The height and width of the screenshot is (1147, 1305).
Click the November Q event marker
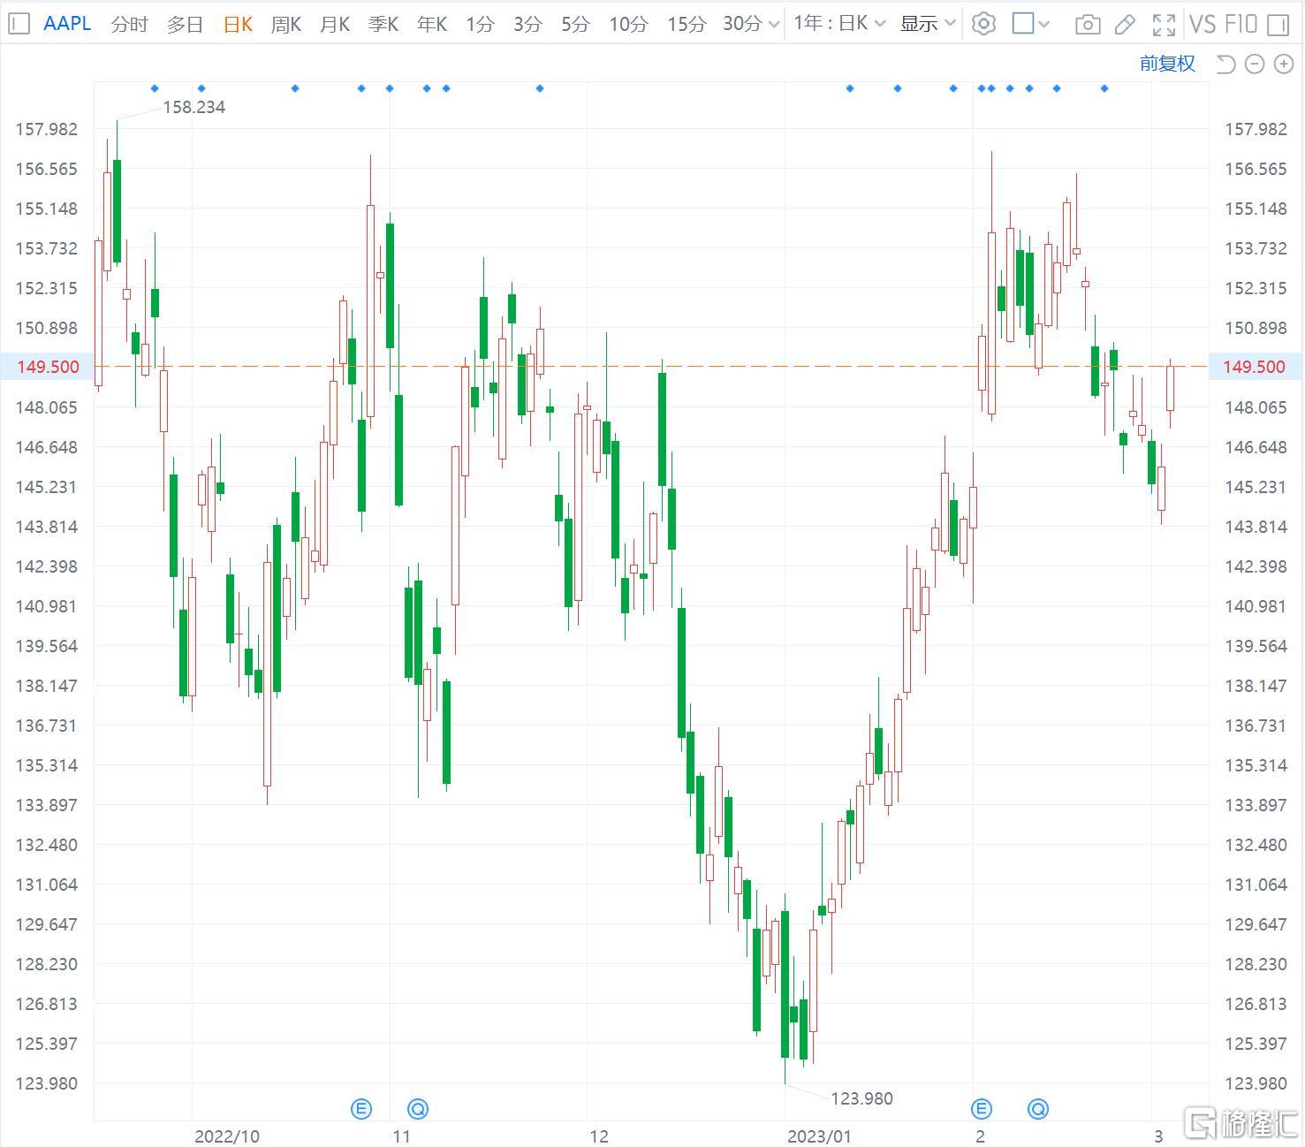coord(418,1108)
